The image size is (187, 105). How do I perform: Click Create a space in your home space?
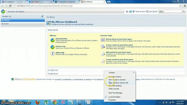(x=120, y=45)
